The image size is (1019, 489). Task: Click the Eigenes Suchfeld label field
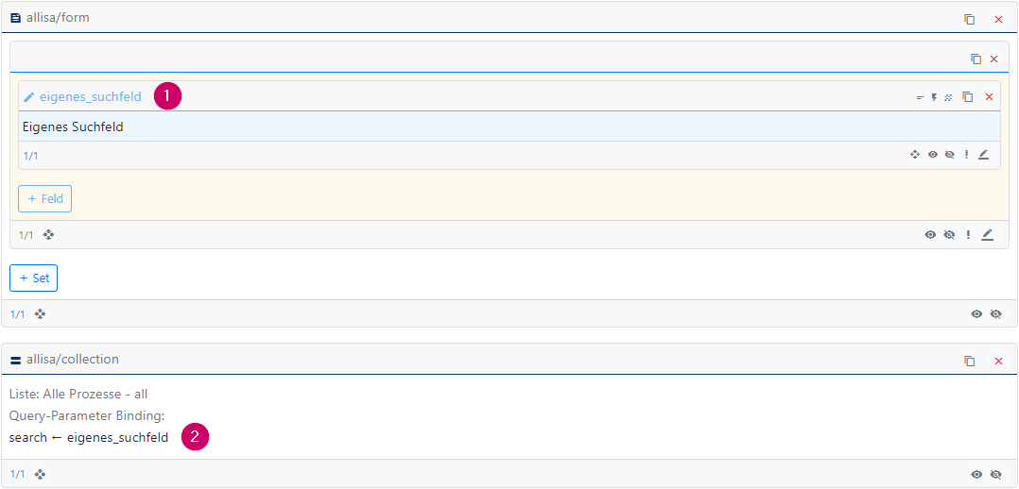[509, 126]
